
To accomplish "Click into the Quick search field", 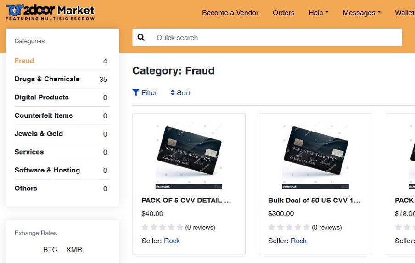I will 275,37.
